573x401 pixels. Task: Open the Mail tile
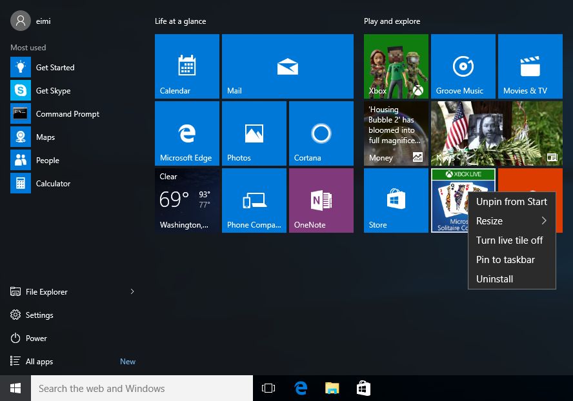click(x=288, y=66)
